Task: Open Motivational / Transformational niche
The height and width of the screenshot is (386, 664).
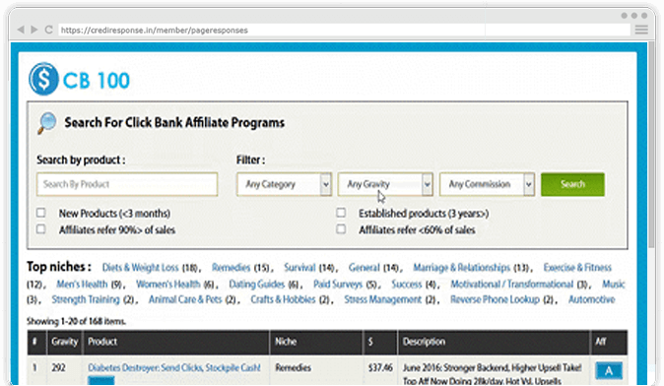Action: (512, 284)
